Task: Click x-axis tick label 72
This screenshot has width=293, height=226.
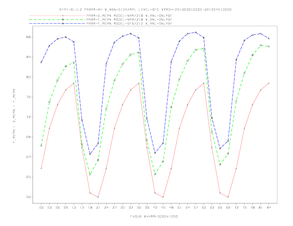Action: click(x=236, y=208)
